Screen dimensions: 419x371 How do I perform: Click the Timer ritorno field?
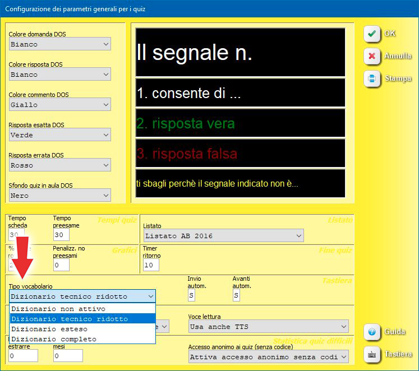[x=151, y=265]
